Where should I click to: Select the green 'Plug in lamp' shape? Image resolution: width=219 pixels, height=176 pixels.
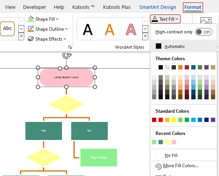point(99,158)
